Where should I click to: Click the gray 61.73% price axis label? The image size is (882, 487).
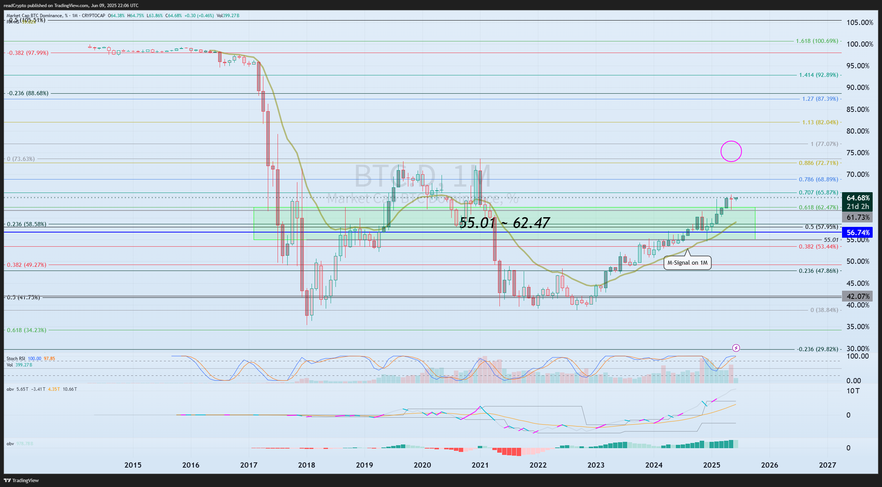tap(858, 217)
